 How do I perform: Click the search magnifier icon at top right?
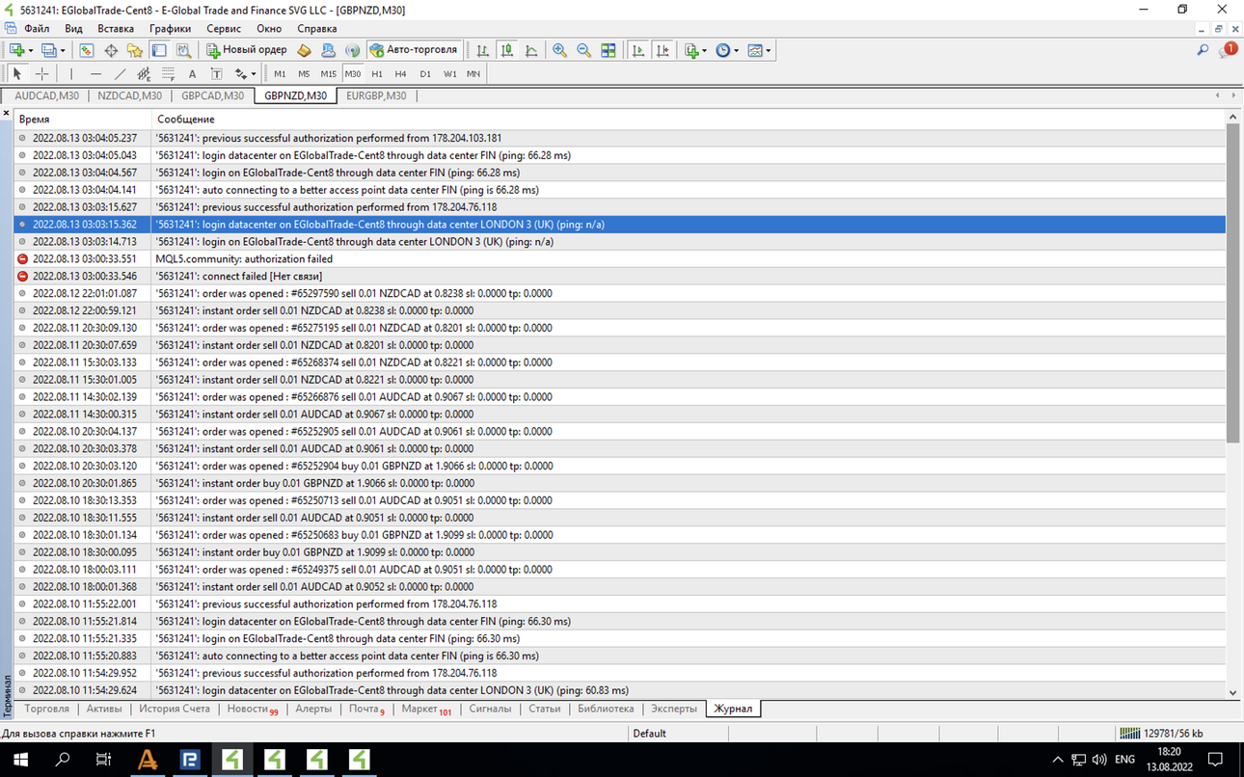point(1203,50)
